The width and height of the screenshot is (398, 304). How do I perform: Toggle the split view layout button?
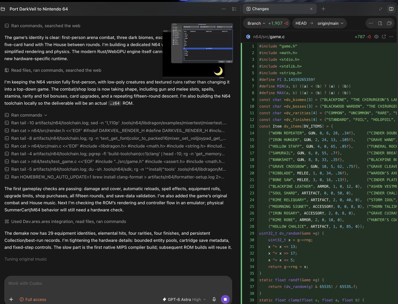click(392, 9)
